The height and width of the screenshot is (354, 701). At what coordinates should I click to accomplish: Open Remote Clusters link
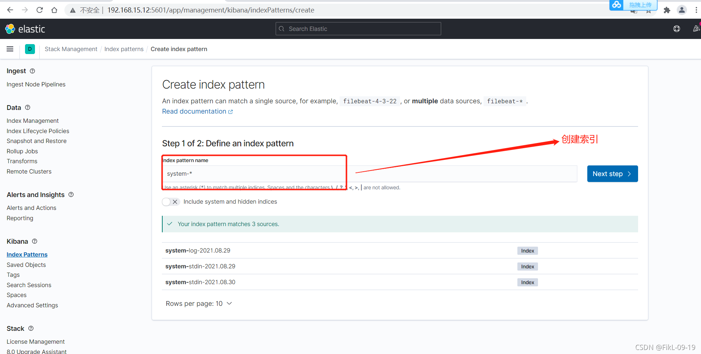(x=29, y=171)
